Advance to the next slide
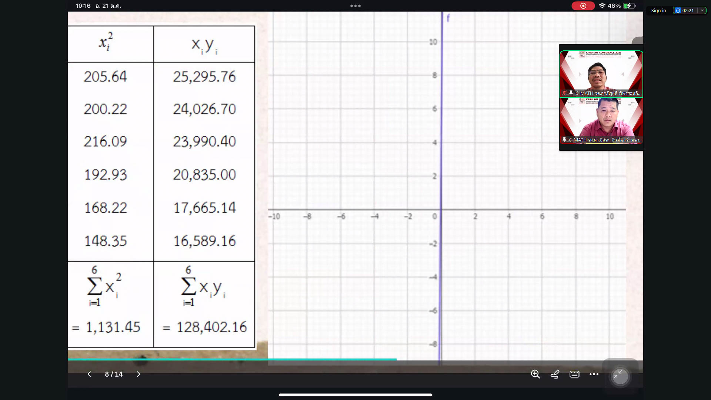 click(x=138, y=374)
